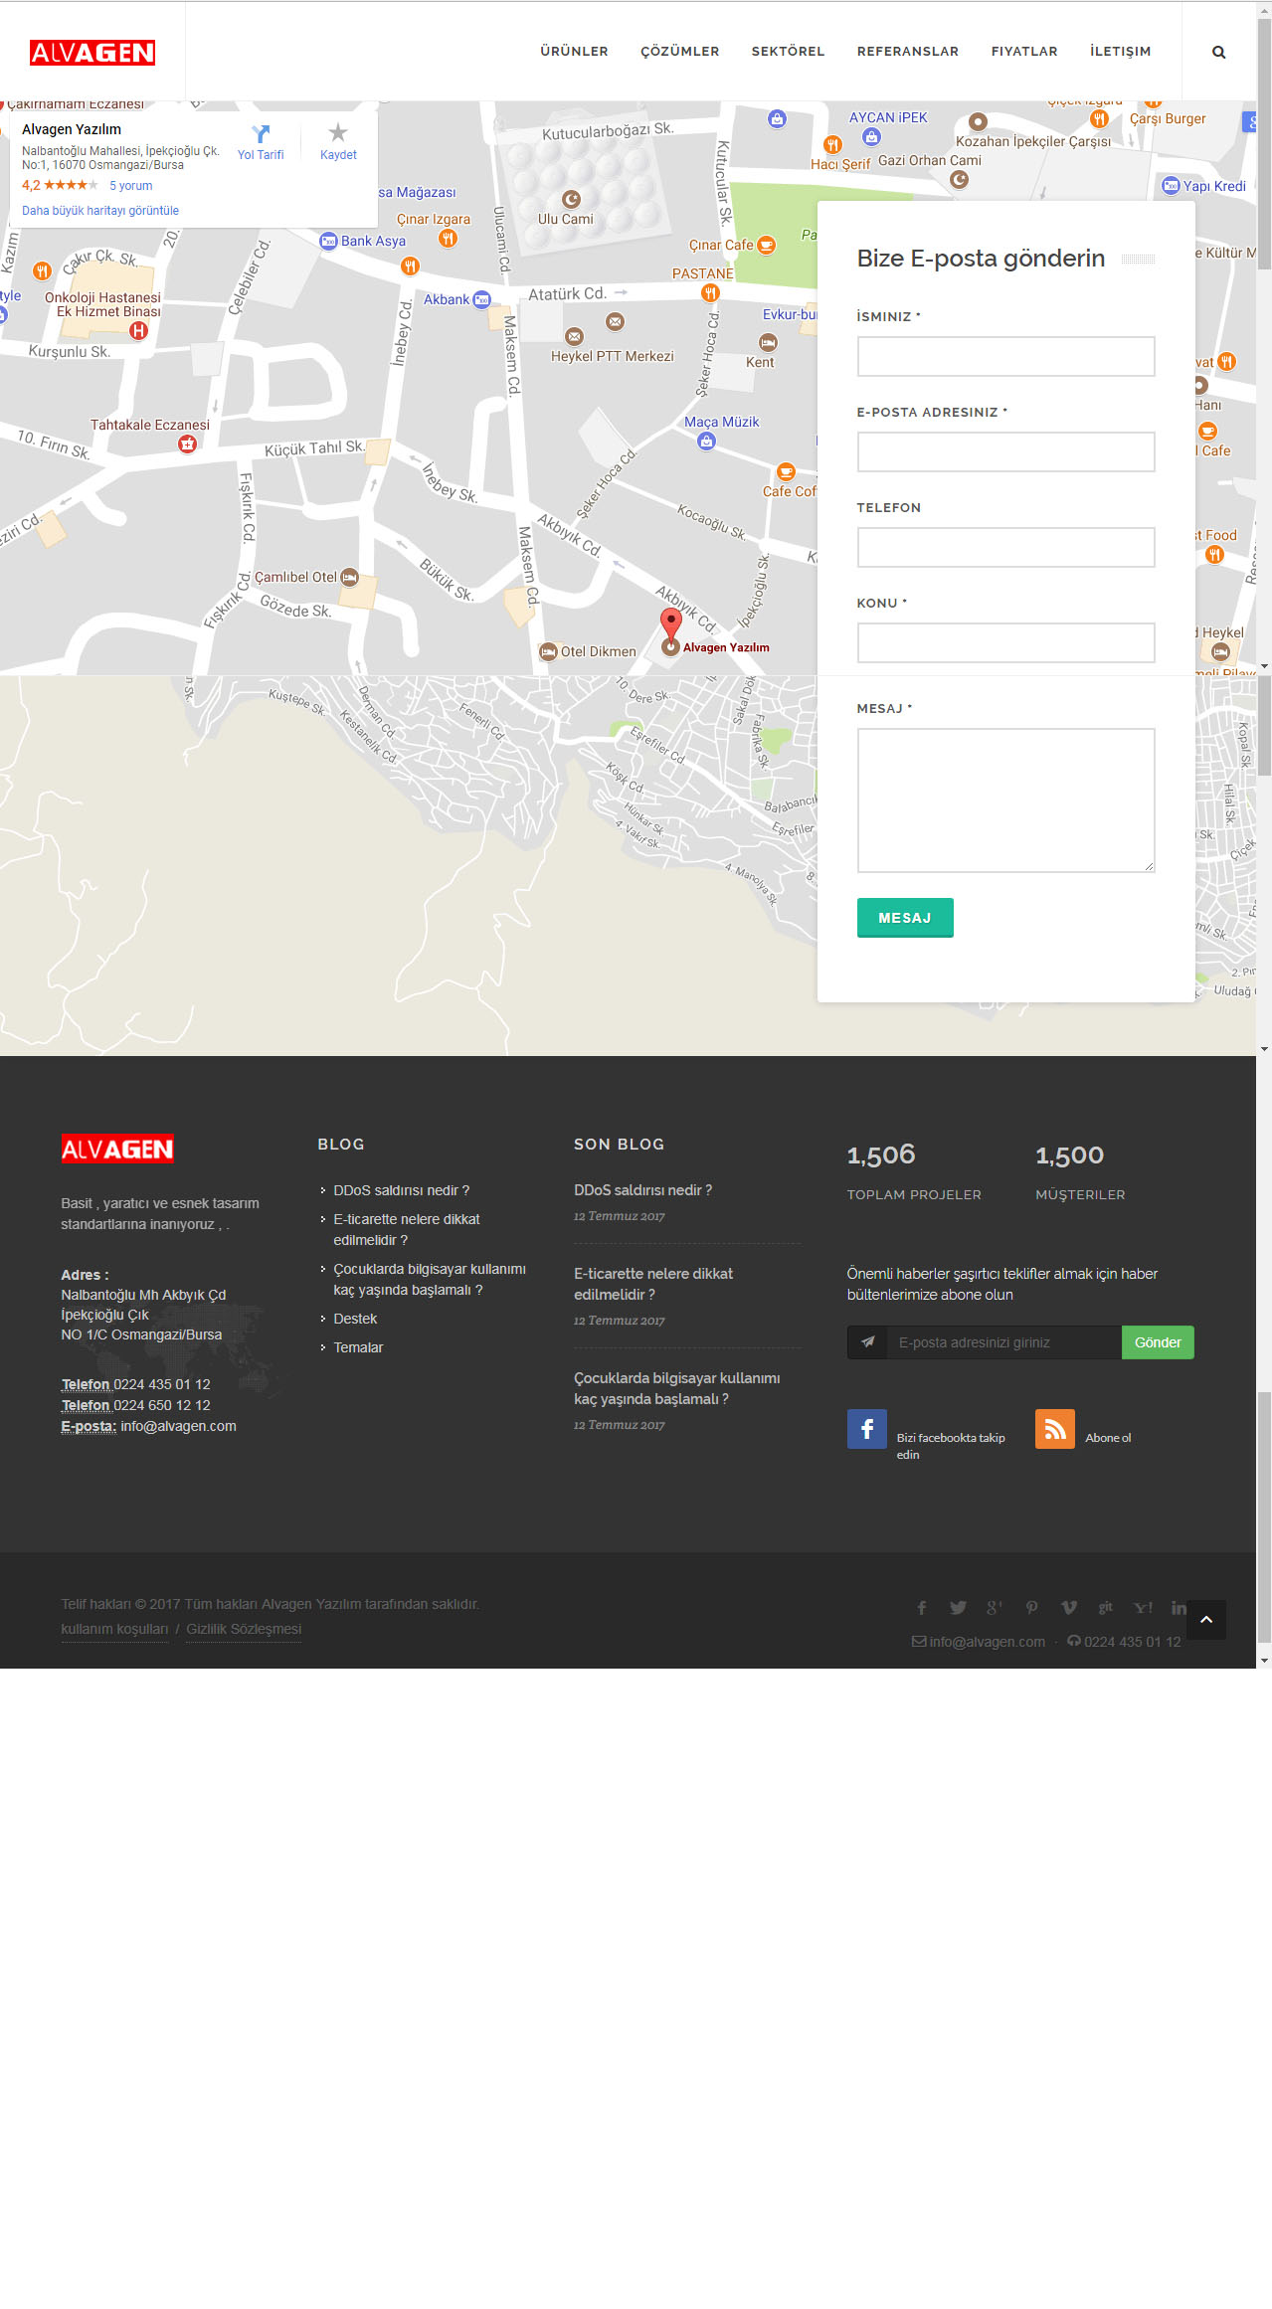Click the '0224 435 01 12' phone in bottom bar
The height and width of the screenshot is (2309, 1272).
pyautogui.click(x=1132, y=1642)
